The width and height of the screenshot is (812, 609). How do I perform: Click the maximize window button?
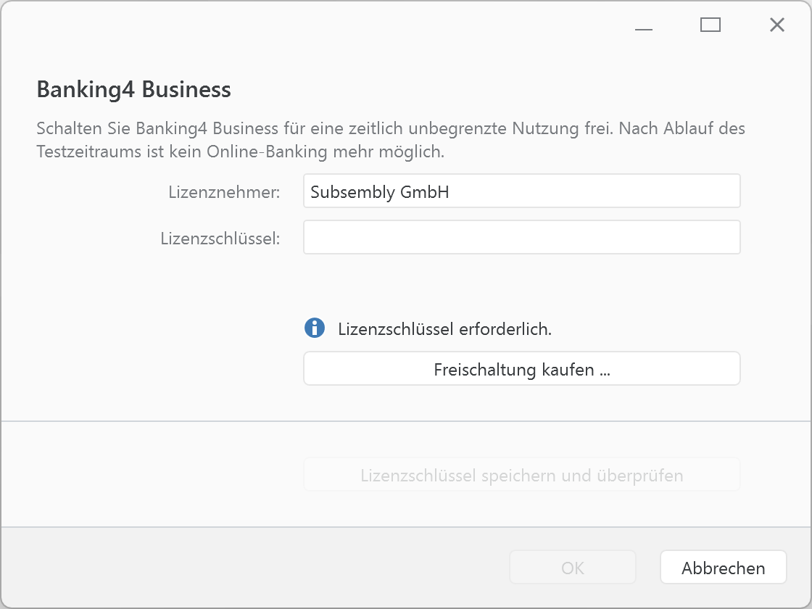[710, 25]
